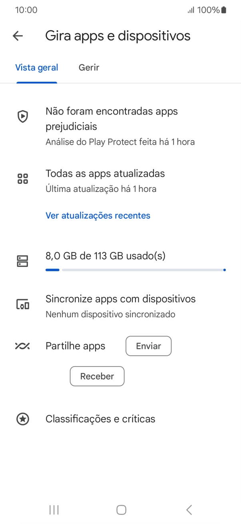
Task: Tap the share apps icon
Action: pyautogui.click(x=23, y=346)
